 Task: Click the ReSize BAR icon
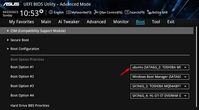click(x=149, y=12)
